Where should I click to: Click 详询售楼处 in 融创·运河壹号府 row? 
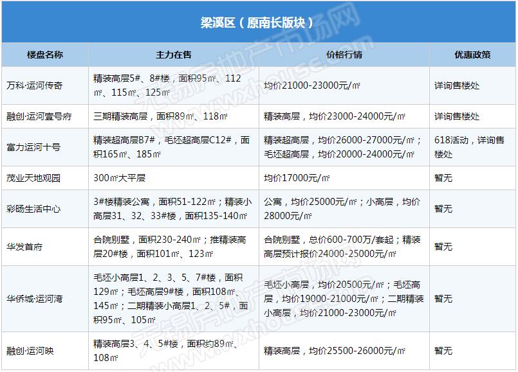(457, 116)
